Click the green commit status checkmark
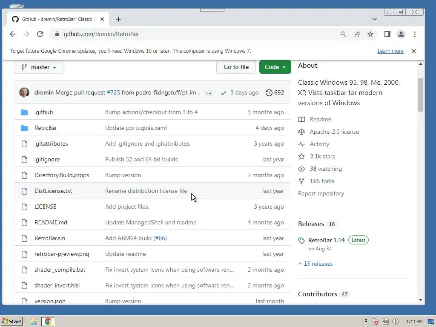The width and height of the screenshot is (436, 327). pyautogui.click(x=223, y=93)
